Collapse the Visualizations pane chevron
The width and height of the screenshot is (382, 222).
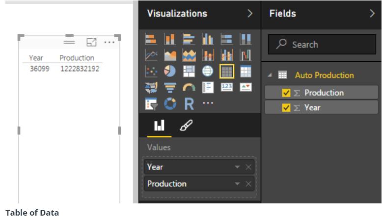point(250,14)
